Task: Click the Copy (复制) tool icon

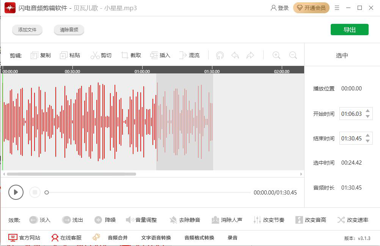Action: pos(35,55)
